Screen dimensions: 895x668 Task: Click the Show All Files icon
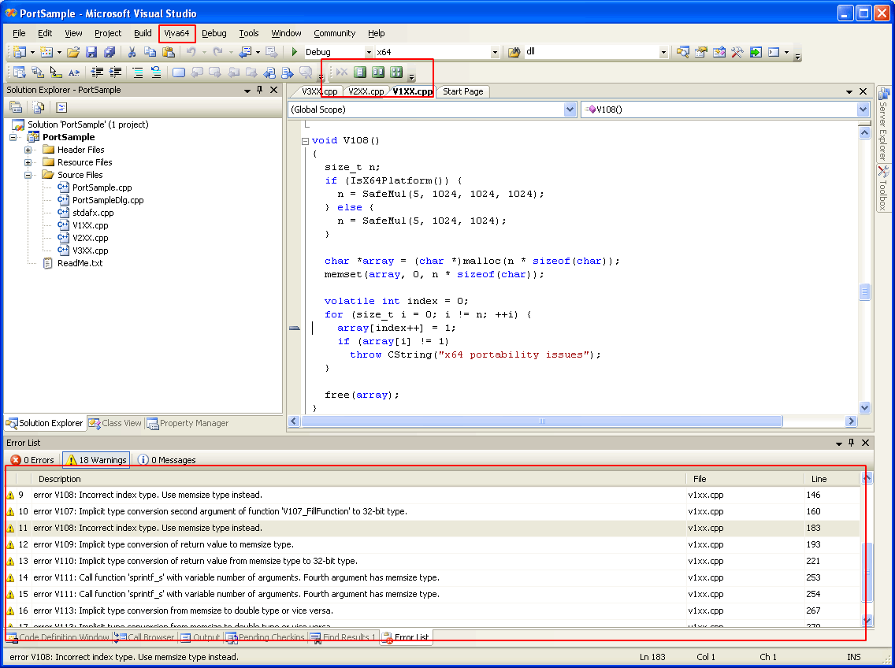tap(39, 107)
